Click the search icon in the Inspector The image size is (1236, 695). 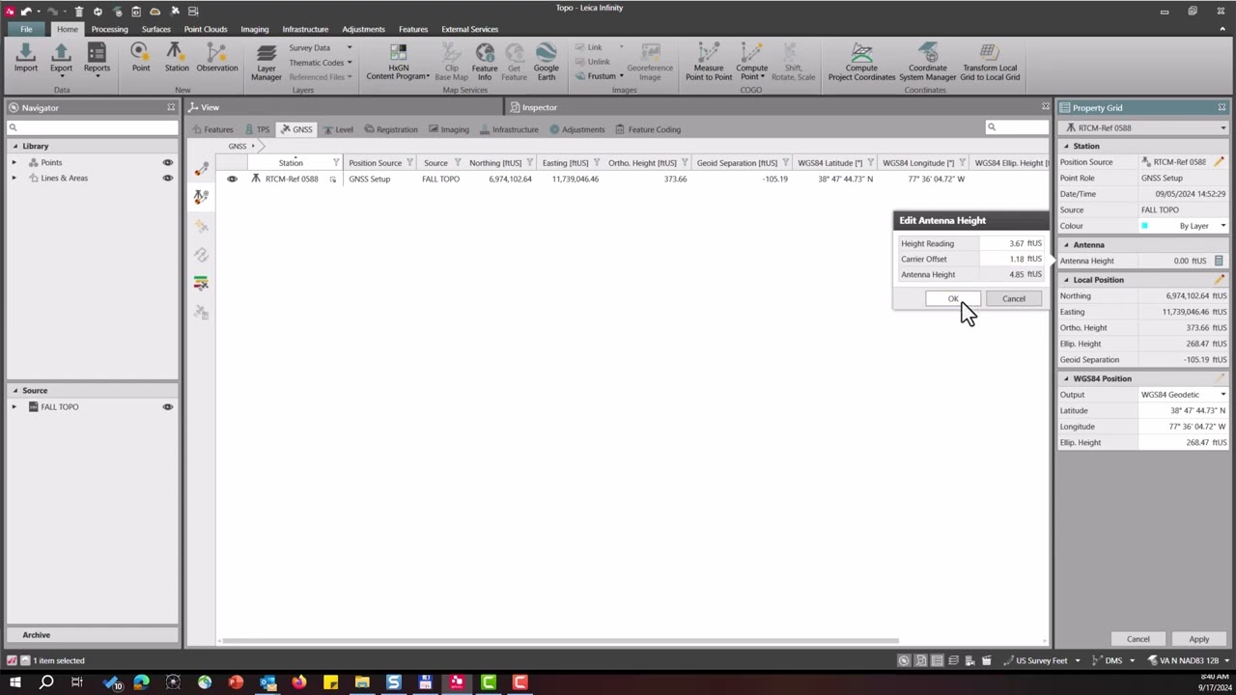coord(991,127)
